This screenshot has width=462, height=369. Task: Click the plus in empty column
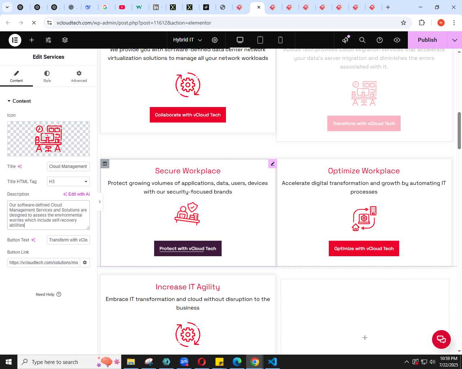tap(365, 338)
